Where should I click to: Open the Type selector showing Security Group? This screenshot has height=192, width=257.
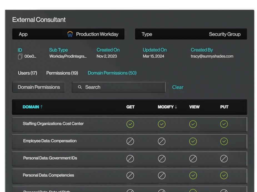click(x=191, y=34)
